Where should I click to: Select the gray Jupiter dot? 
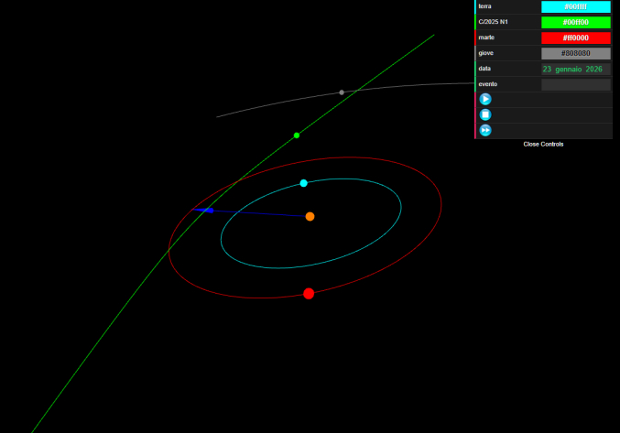point(342,92)
